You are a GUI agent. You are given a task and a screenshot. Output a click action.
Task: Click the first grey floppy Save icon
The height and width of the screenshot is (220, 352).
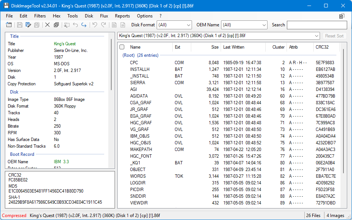20,25
